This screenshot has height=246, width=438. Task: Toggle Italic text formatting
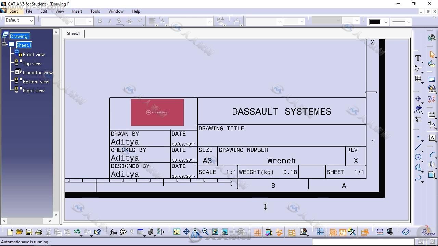pos(109,21)
